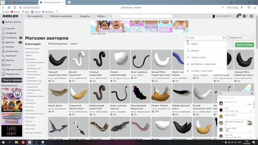
Task: Click the Получи премиум button
Action: [12, 80]
